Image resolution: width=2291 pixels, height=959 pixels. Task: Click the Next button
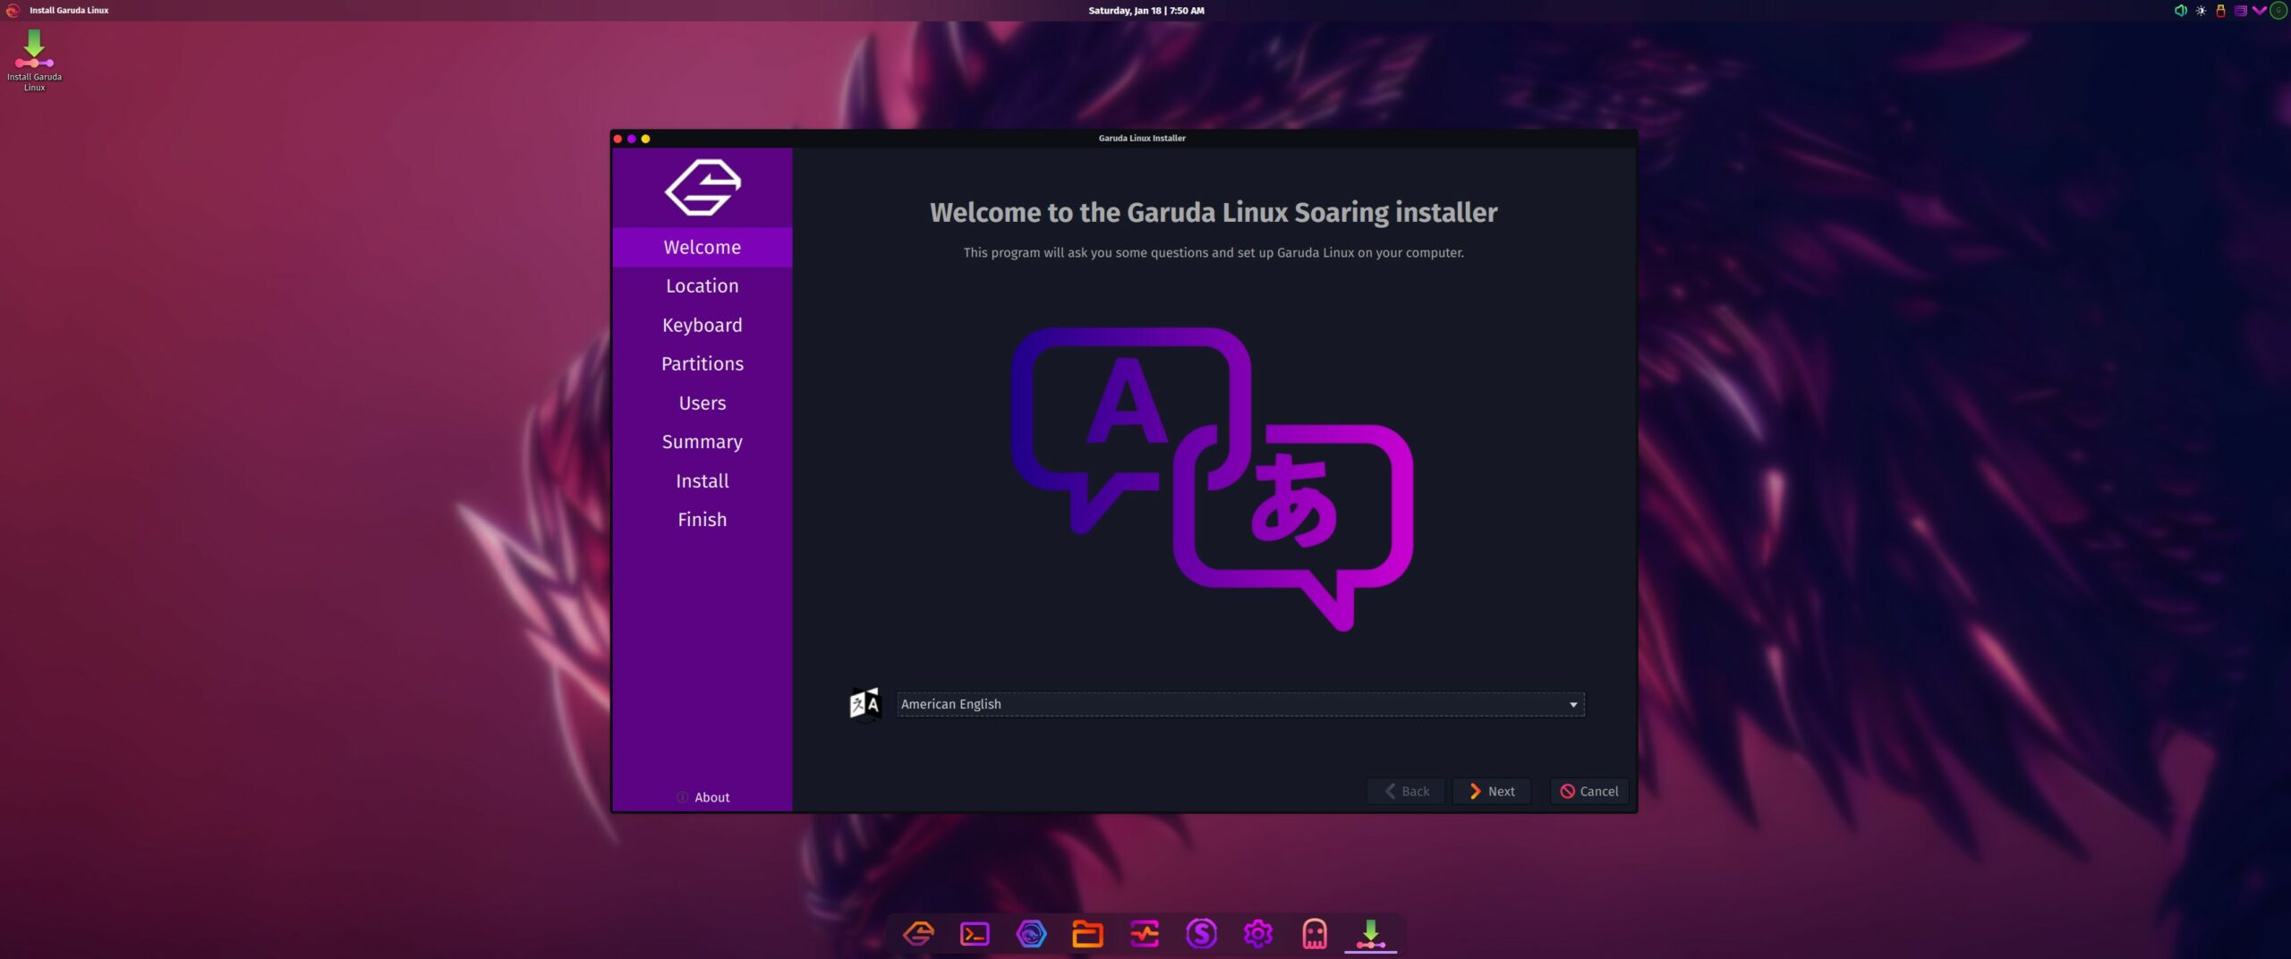[1492, 791]
